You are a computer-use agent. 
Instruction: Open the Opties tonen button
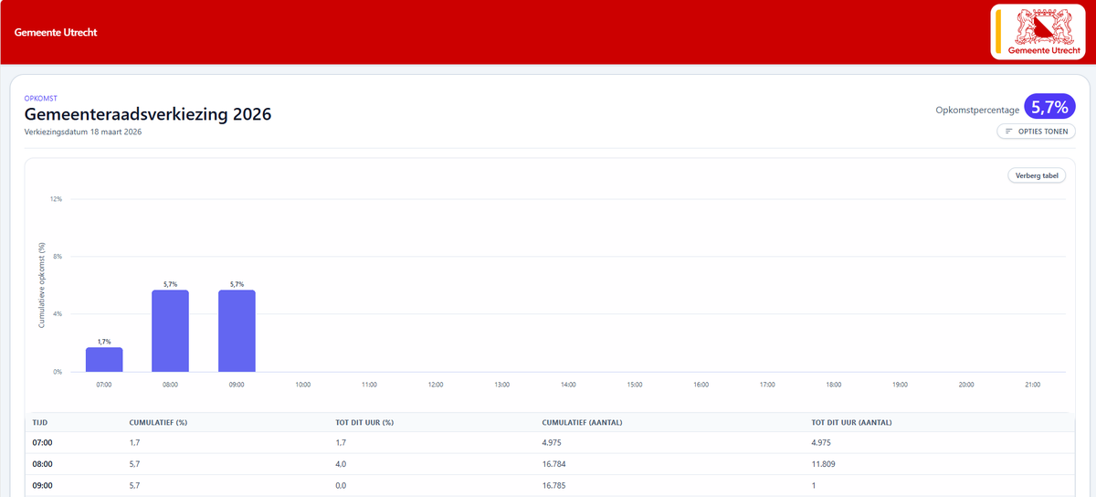coord(1036,132)
